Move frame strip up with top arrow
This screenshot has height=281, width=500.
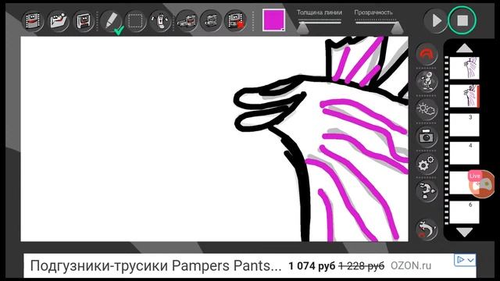coord(464,48)
